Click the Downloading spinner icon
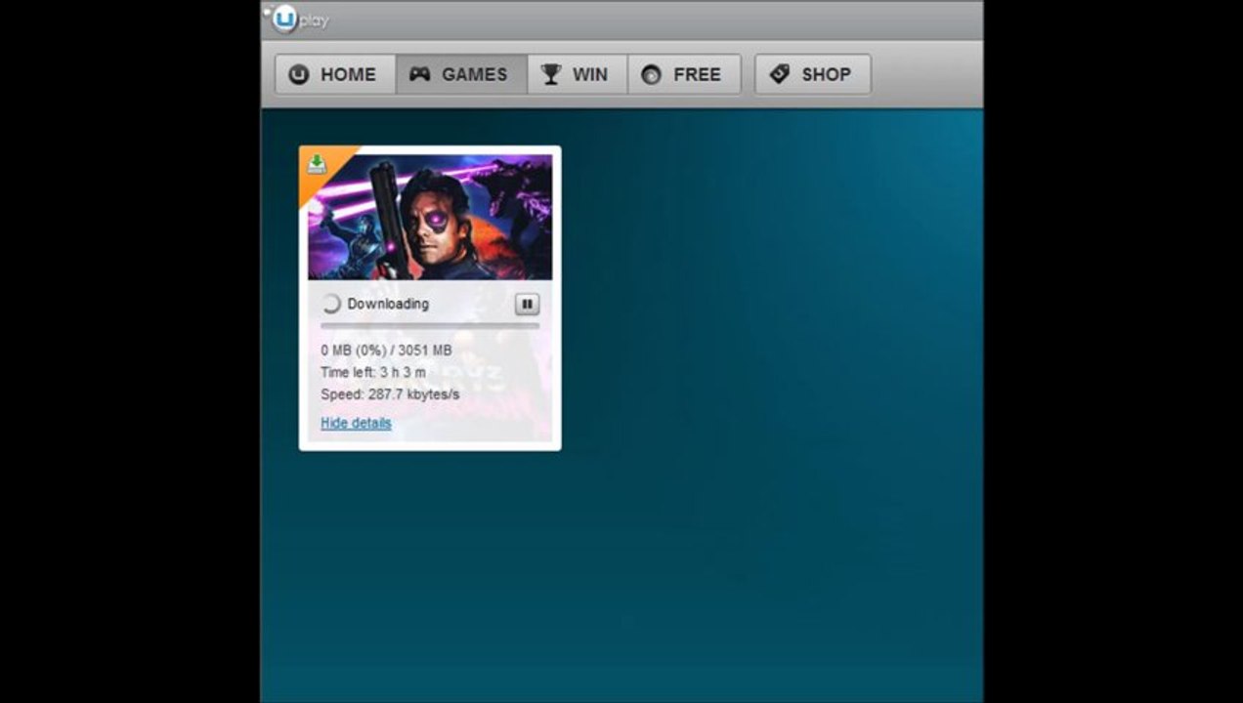 [331, 304]
